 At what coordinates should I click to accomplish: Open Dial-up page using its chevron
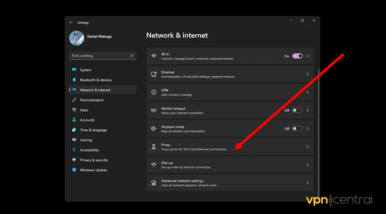pyautogui.click(x=308, y=165)
